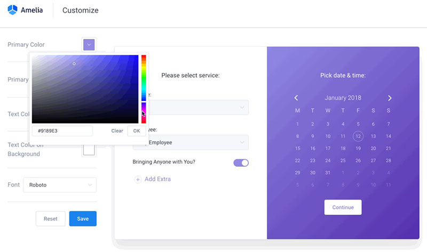Click the Add Extra plus icon
Viewport: 427px width, 252px height.
138,180
